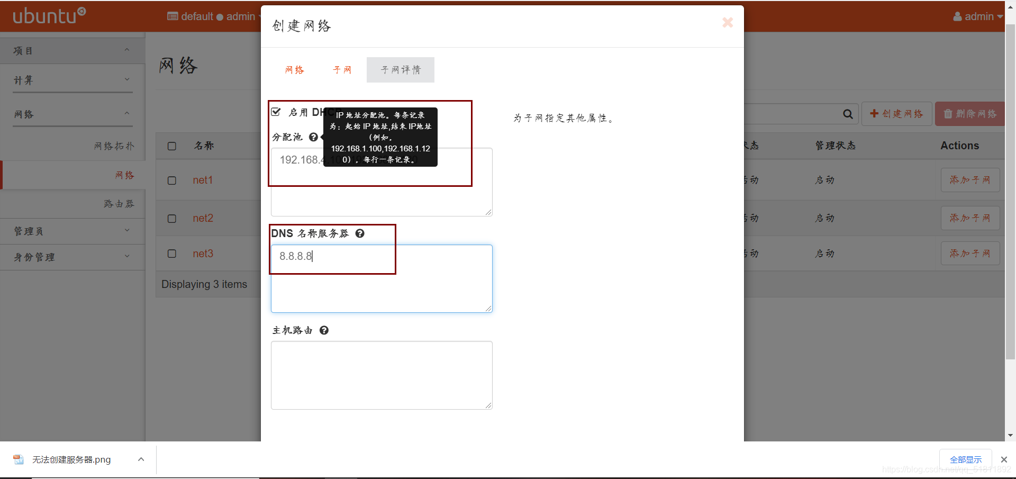This screenshot has height=479, width=1016.
Task: Click inside the DNS 名称服务器 input field
Action: (x=381, y=278)
